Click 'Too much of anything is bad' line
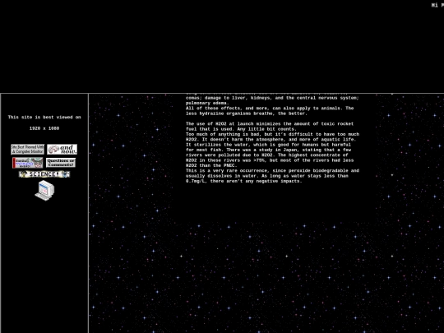The image size is (444, 333). point(272,134)
